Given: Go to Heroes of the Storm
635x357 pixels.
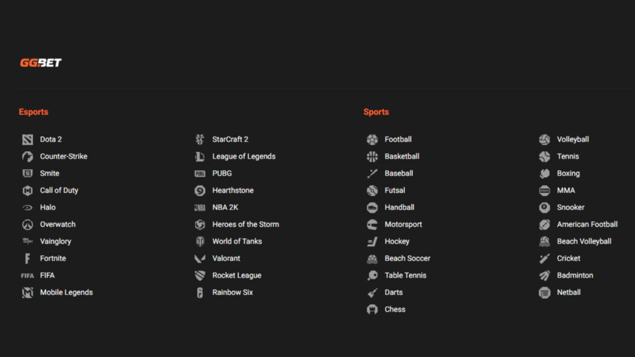Looking at the screenshot, I should coord(246,224).
